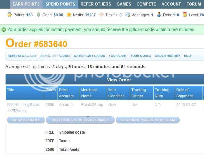Switch to the Reward Gallery tab
The height and width of the screenshot is (156, 204).
(x=22, y=56)
